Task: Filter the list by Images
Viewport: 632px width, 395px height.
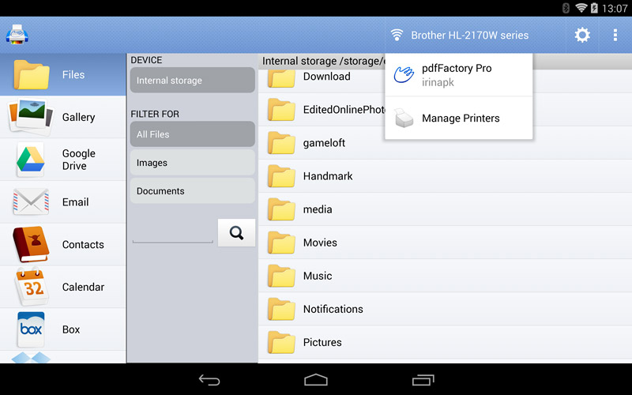Action: [x=192, y=163]
